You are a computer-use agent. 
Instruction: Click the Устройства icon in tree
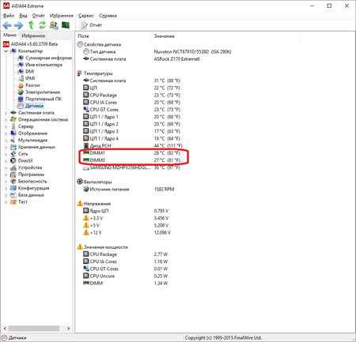13,167
